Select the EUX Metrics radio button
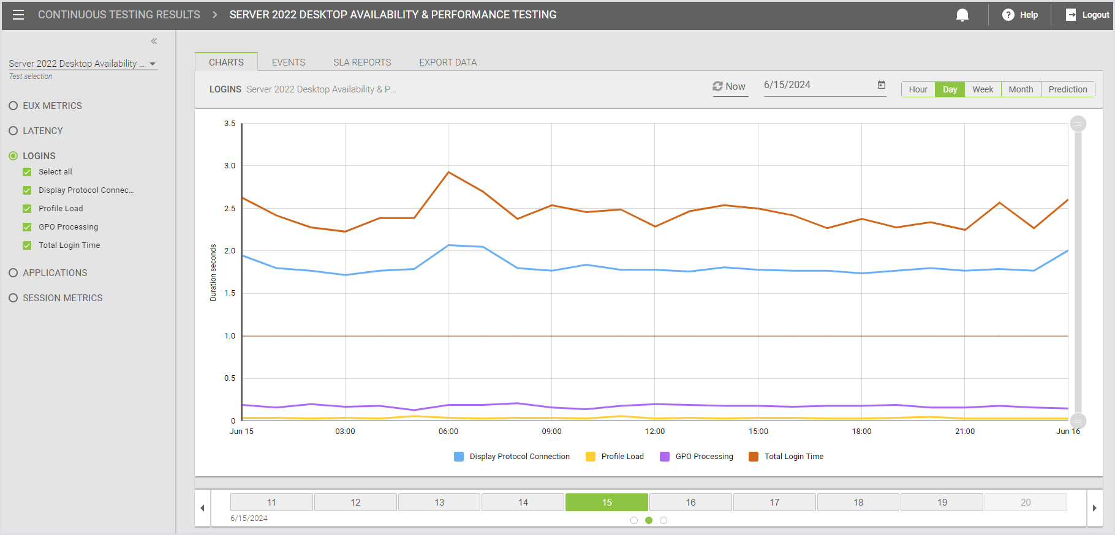Screen dimensions: 1115x535 (x=13, y=106)
